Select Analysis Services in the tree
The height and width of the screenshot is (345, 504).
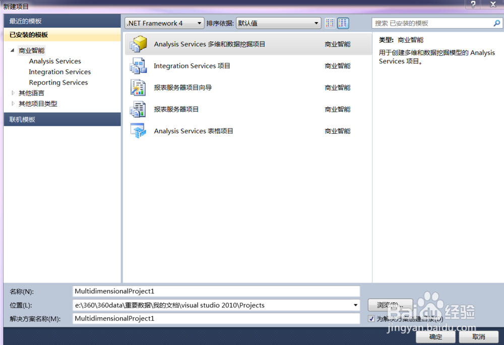click(x=55, y=61)
